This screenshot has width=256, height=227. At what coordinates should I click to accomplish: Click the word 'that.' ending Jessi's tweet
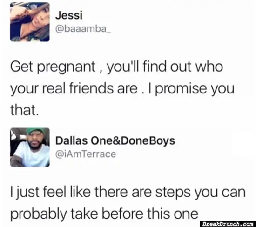coord(25,110)
